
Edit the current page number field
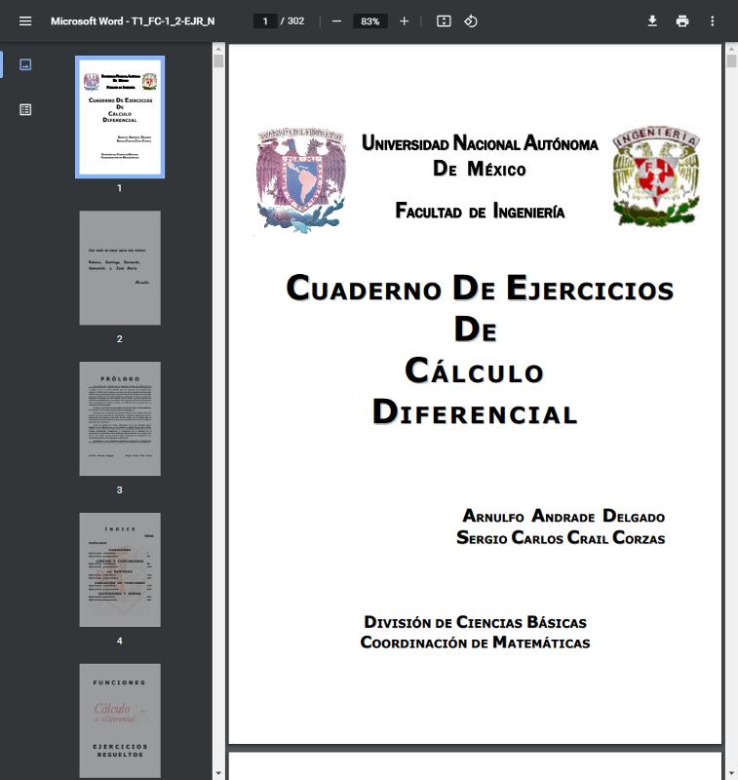click(265, 21)
